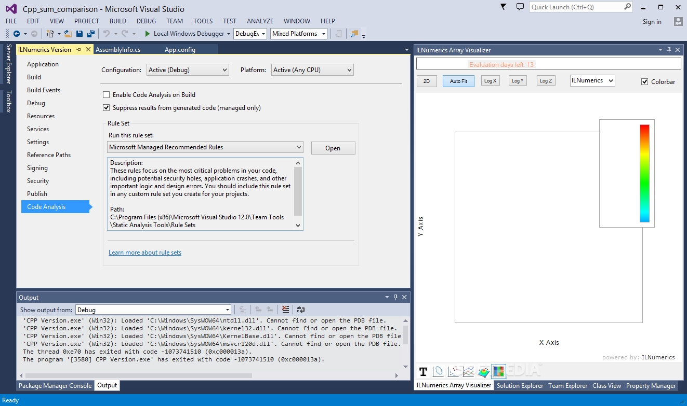
Task: Click the Open File folder icon
Action: (x=68, y=34)
